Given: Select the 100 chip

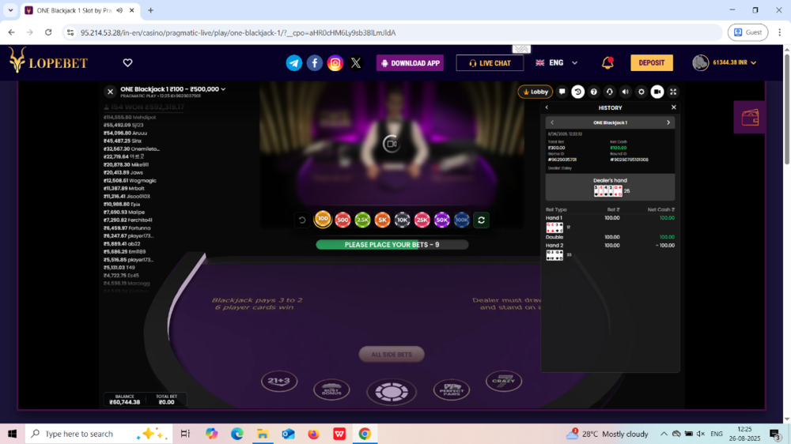Looking at the screenshot, I should (x=323, y=219).
